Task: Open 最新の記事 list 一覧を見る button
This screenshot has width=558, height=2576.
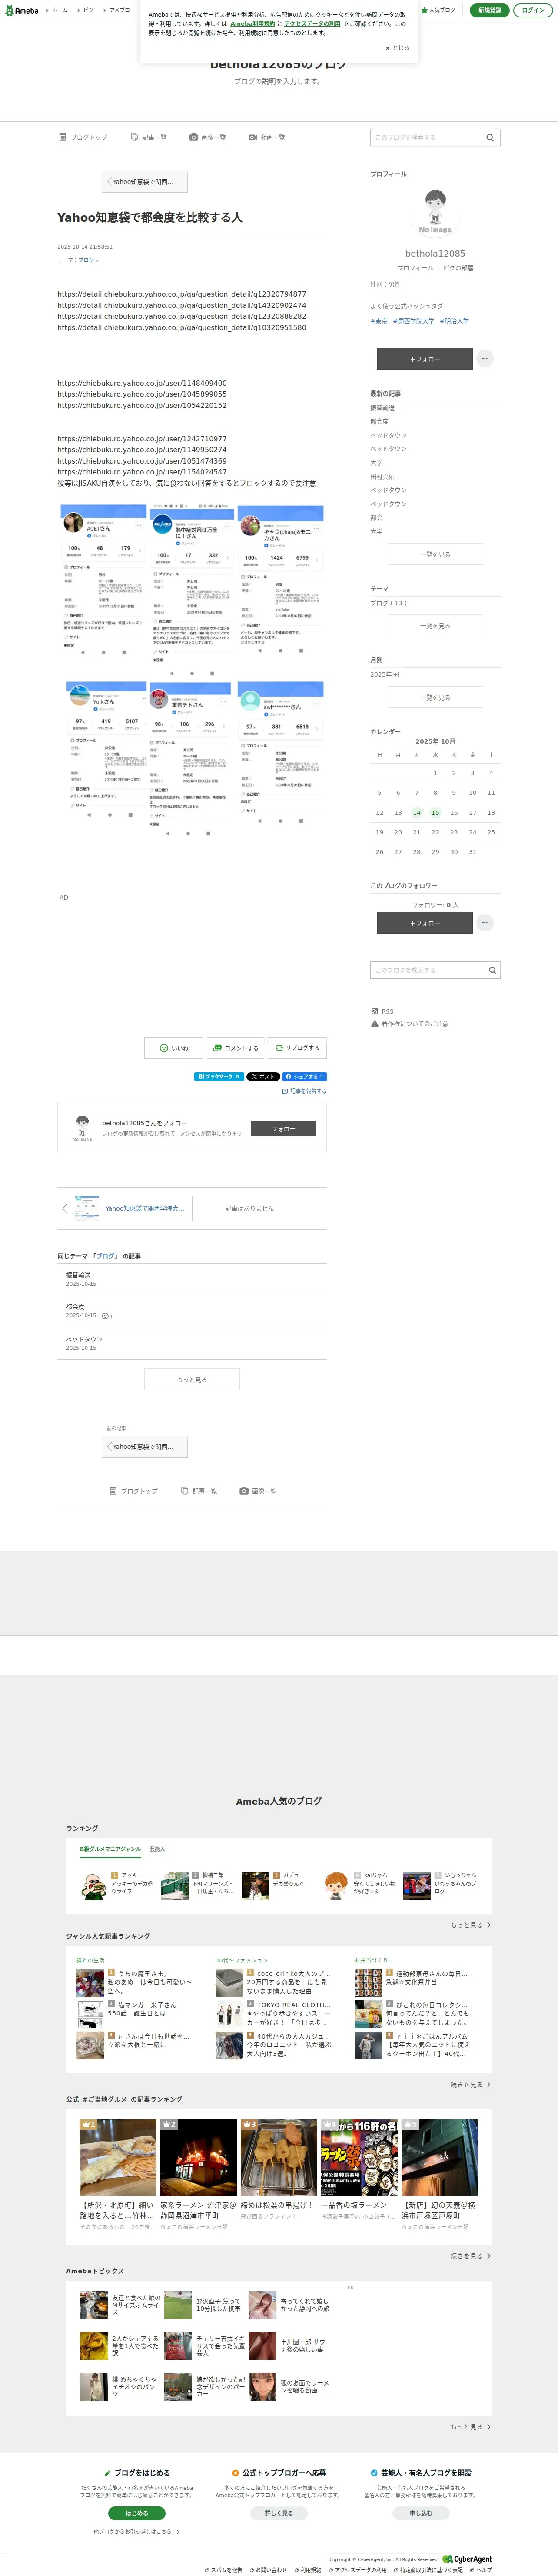Action: (x=435, y=554)
